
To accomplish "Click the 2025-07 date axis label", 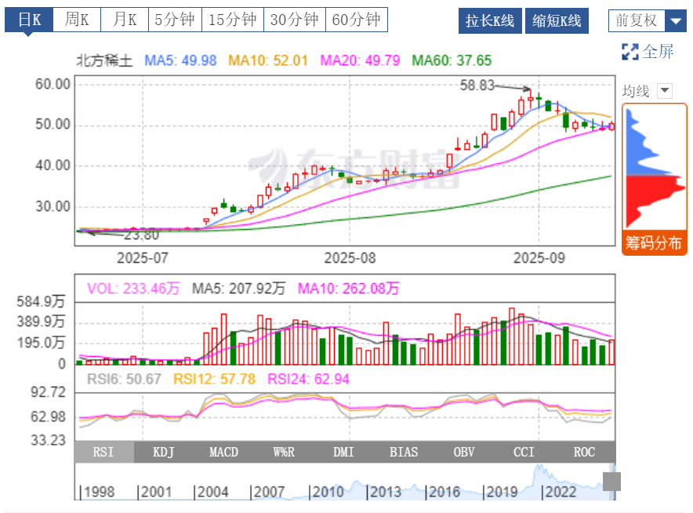I will coord(143,258).
